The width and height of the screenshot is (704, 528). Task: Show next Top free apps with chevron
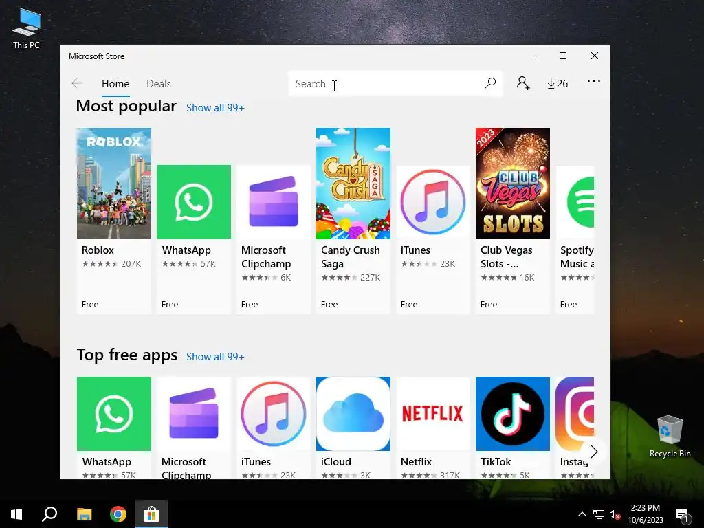(593, 451)
